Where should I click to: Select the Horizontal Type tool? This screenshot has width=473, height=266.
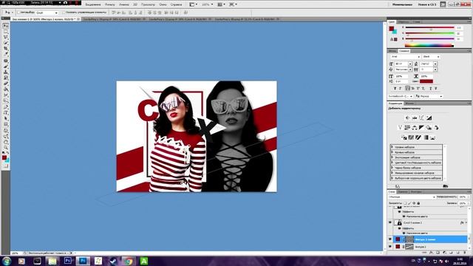[x=5, y=112]
